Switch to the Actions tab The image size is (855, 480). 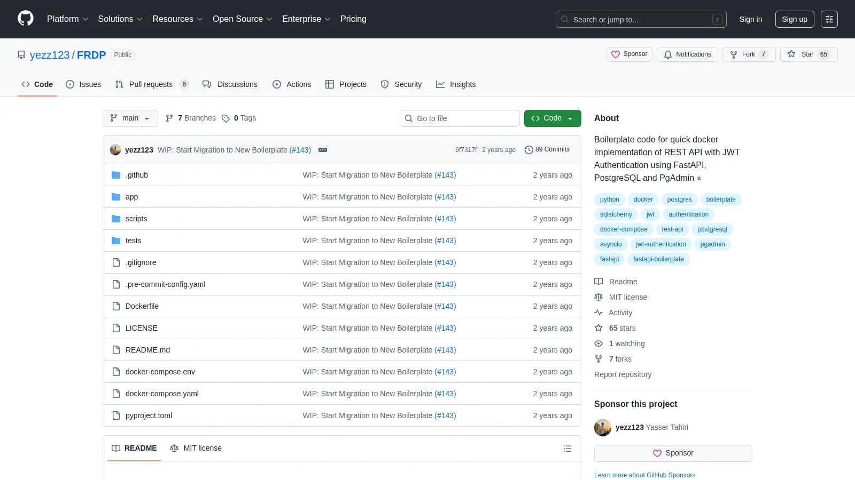[292, 84]
